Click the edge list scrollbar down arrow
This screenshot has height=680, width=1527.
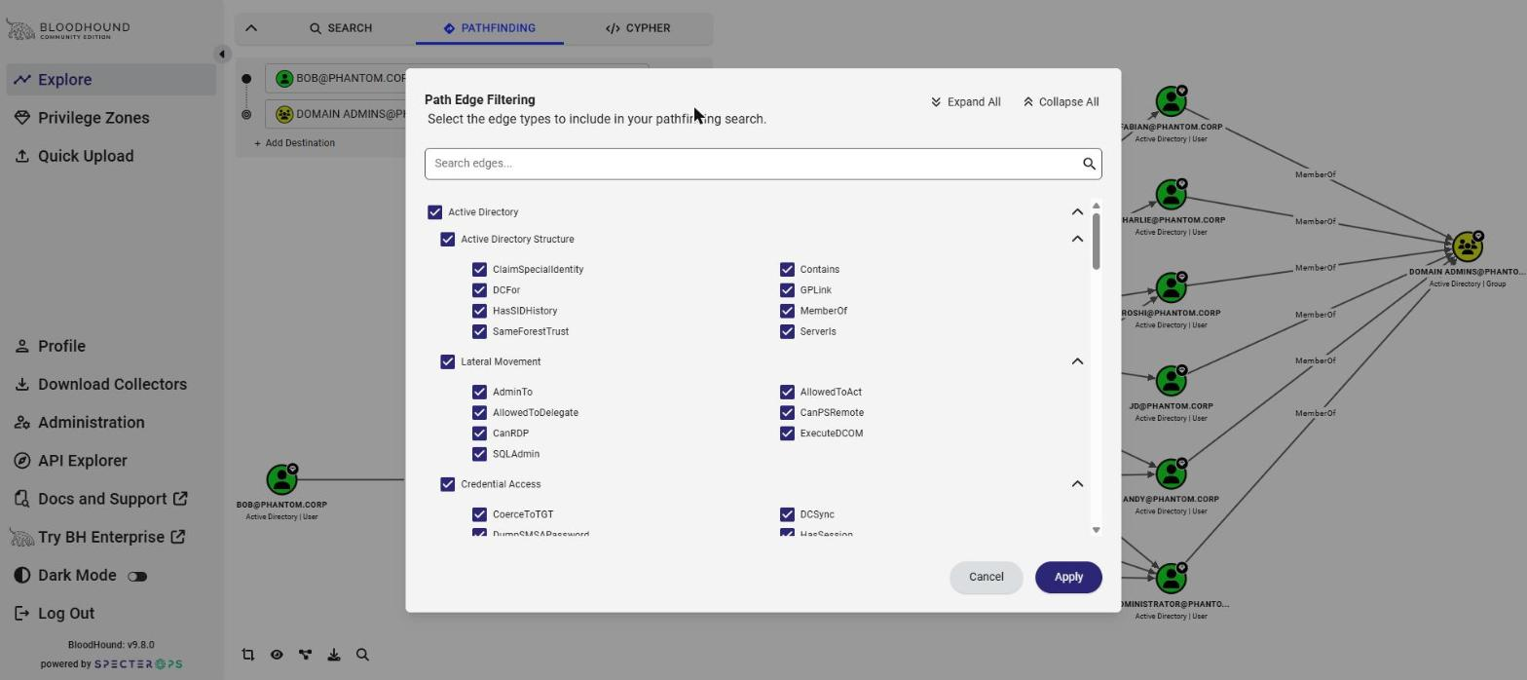[x=1097, y=530]
